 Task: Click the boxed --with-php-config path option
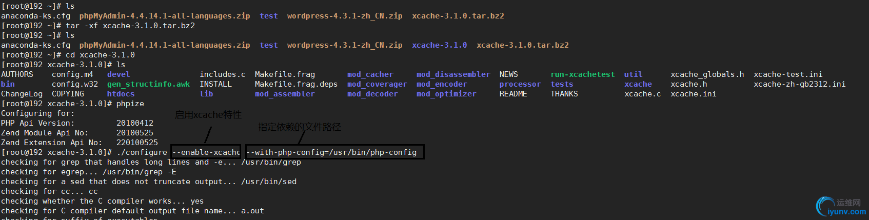[334, 152]
